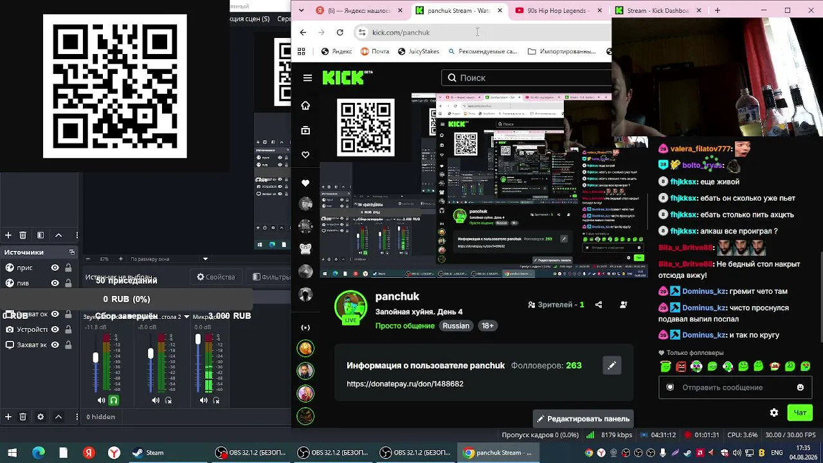Go to Kick home via house icon
823x463 pixels.
(305, 105)
